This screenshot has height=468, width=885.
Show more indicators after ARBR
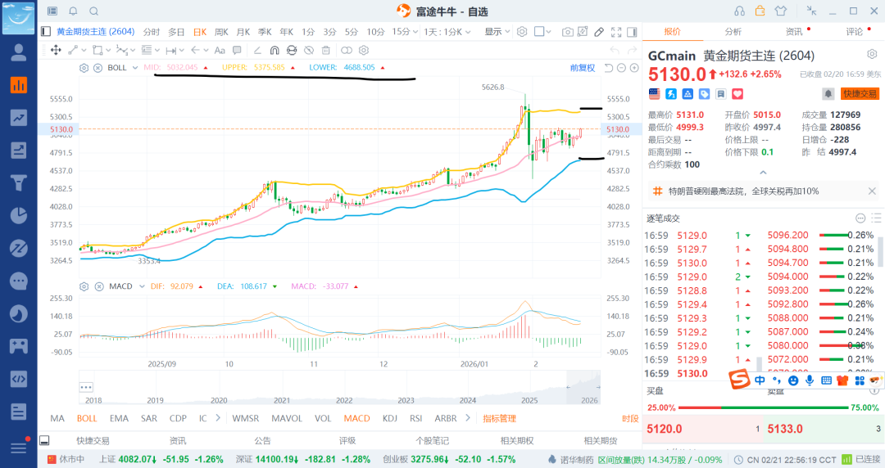coord(467,418)
